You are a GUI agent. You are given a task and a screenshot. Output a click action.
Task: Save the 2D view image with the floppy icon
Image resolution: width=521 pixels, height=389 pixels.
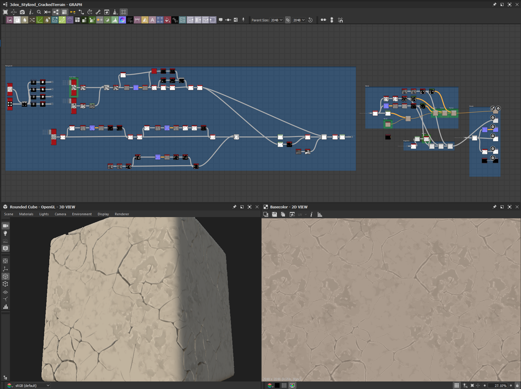(274, 215)
